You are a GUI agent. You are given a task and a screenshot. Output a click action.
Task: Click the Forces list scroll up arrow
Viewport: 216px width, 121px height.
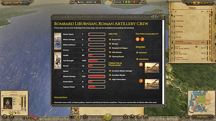click(x=212, y=13)
